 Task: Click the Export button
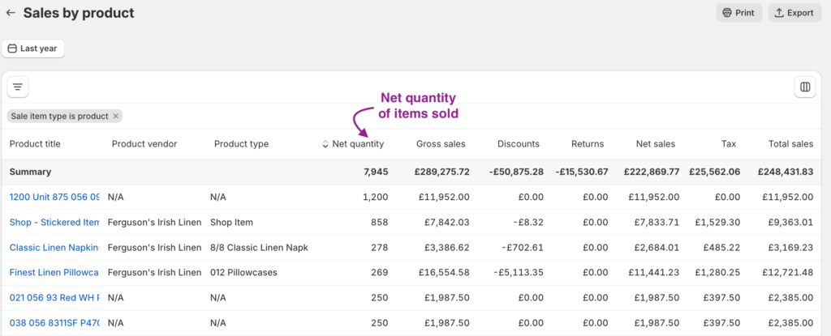[x=794, y=13]
